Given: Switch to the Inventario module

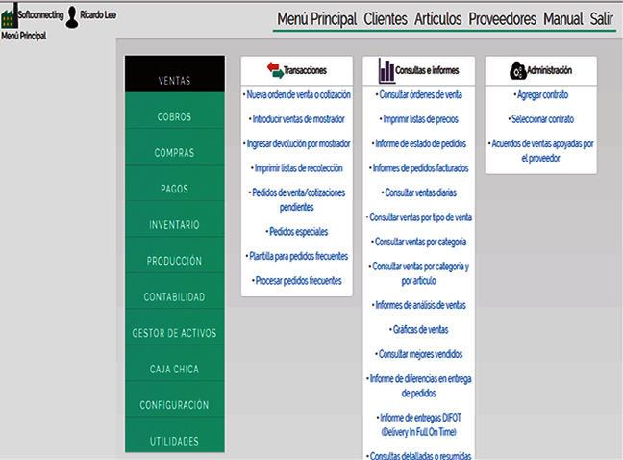Looking at the screenshot, I should pos(174,225).
